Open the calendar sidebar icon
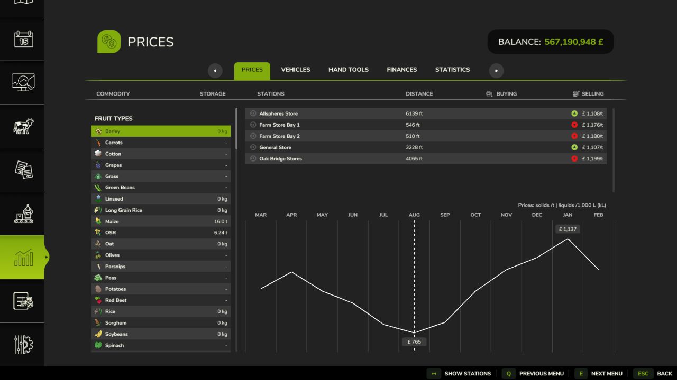 23,39
